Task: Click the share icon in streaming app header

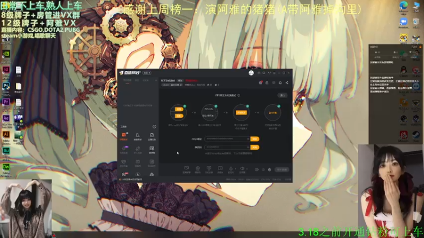Action: point(287,83)
